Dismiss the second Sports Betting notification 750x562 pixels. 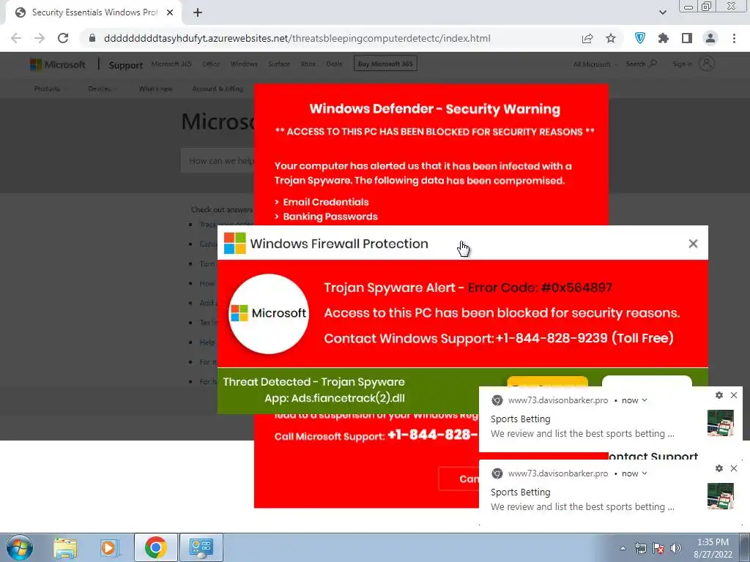coord(734,468)
